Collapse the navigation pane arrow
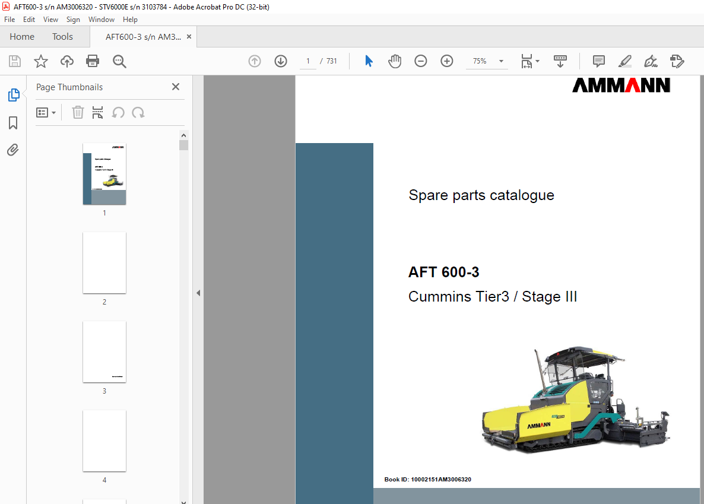 coord(198,293)
